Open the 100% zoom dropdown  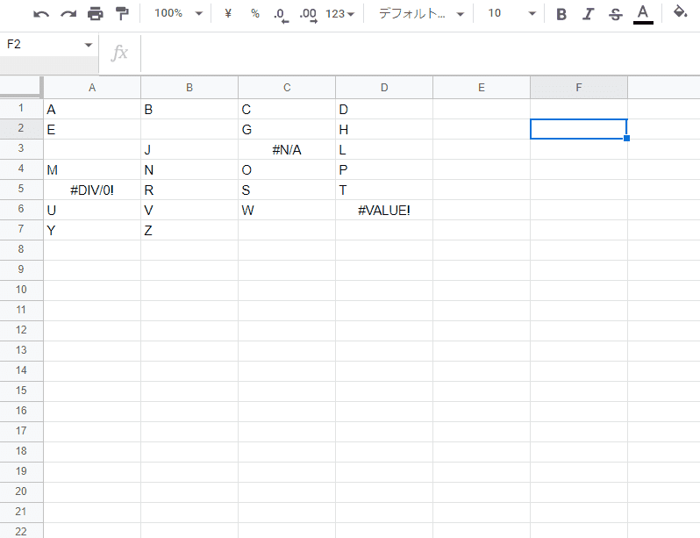(x=178, y=13)
